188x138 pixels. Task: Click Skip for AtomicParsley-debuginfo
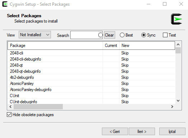point(125,90)
